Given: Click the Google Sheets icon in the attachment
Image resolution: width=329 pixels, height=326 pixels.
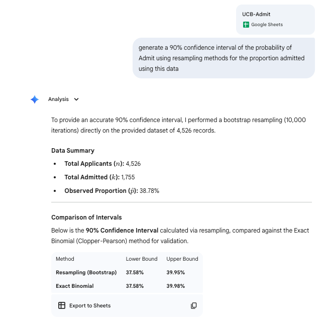Looking at the screenshot, I should [246, 25].
